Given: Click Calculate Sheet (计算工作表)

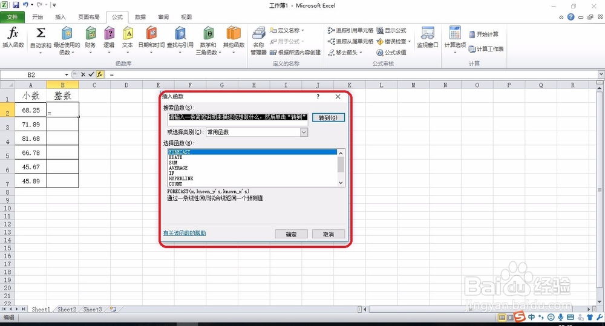Looking at the screenshot, I should tap(486, 49).
